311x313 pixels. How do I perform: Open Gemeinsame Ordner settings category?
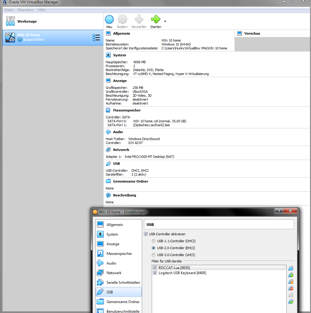click(119, 302)
